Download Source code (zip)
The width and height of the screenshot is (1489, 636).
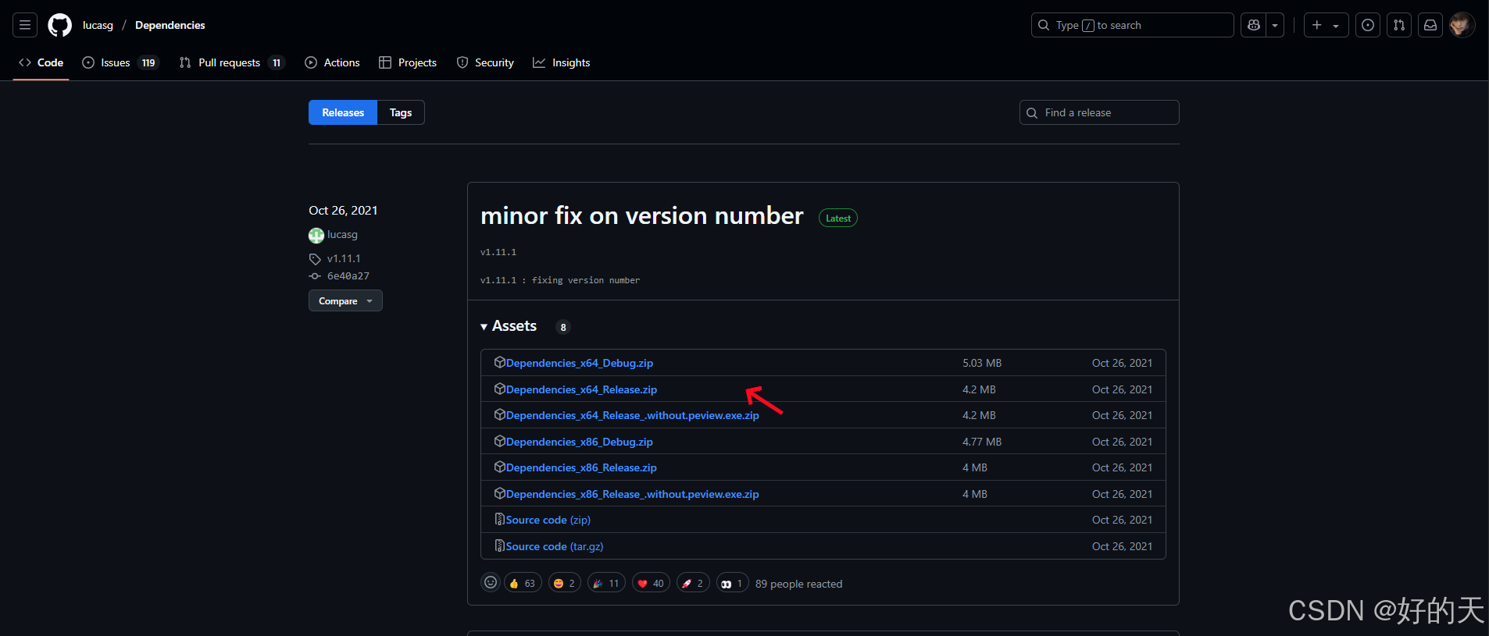click(548, 520)
